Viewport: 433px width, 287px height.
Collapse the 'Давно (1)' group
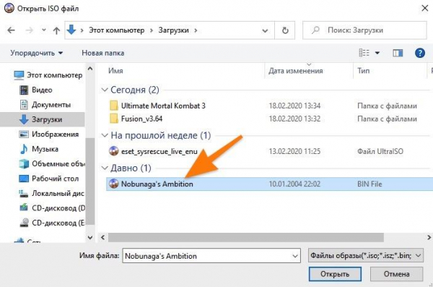click(105, 168)
